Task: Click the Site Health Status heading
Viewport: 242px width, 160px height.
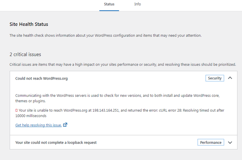Action: (x=29, y=24)
